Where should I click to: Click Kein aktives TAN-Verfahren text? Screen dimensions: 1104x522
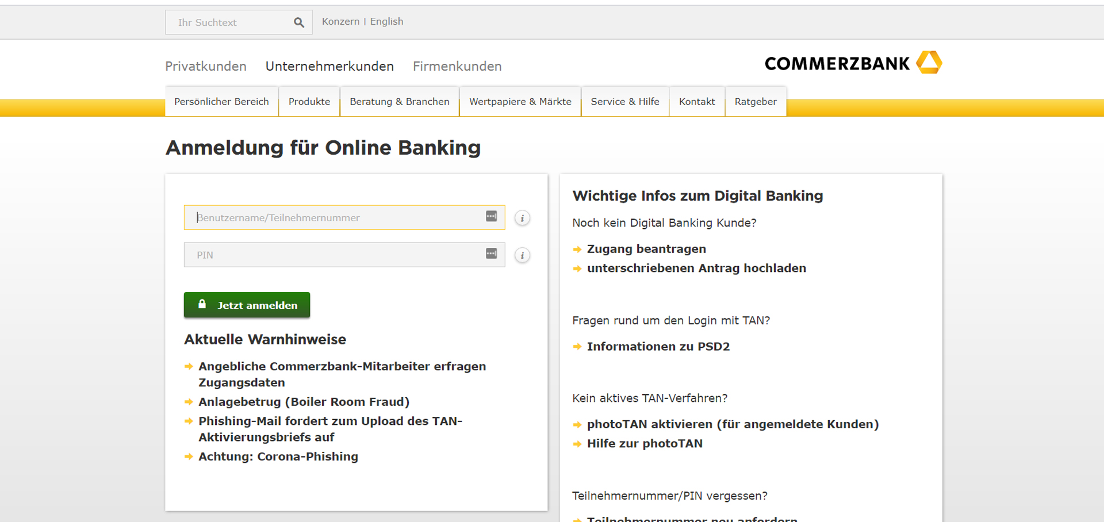650,398
